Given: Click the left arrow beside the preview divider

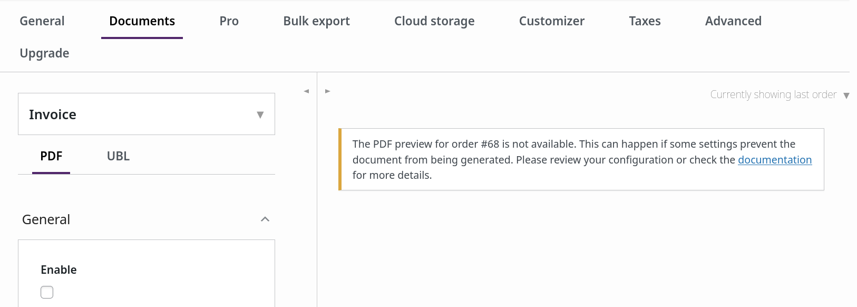Looking at the screenshot, I should (x=305, y=91).
